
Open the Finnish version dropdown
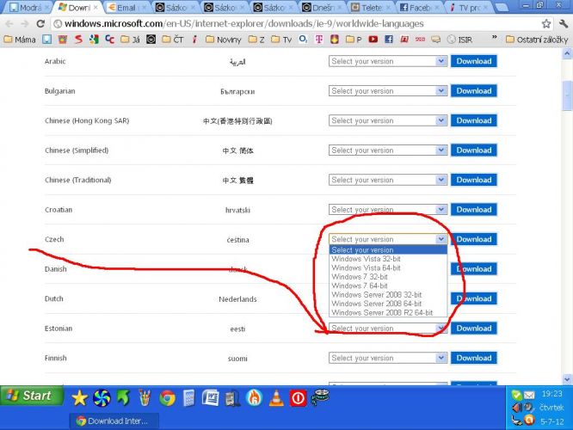tap(388, 358)
